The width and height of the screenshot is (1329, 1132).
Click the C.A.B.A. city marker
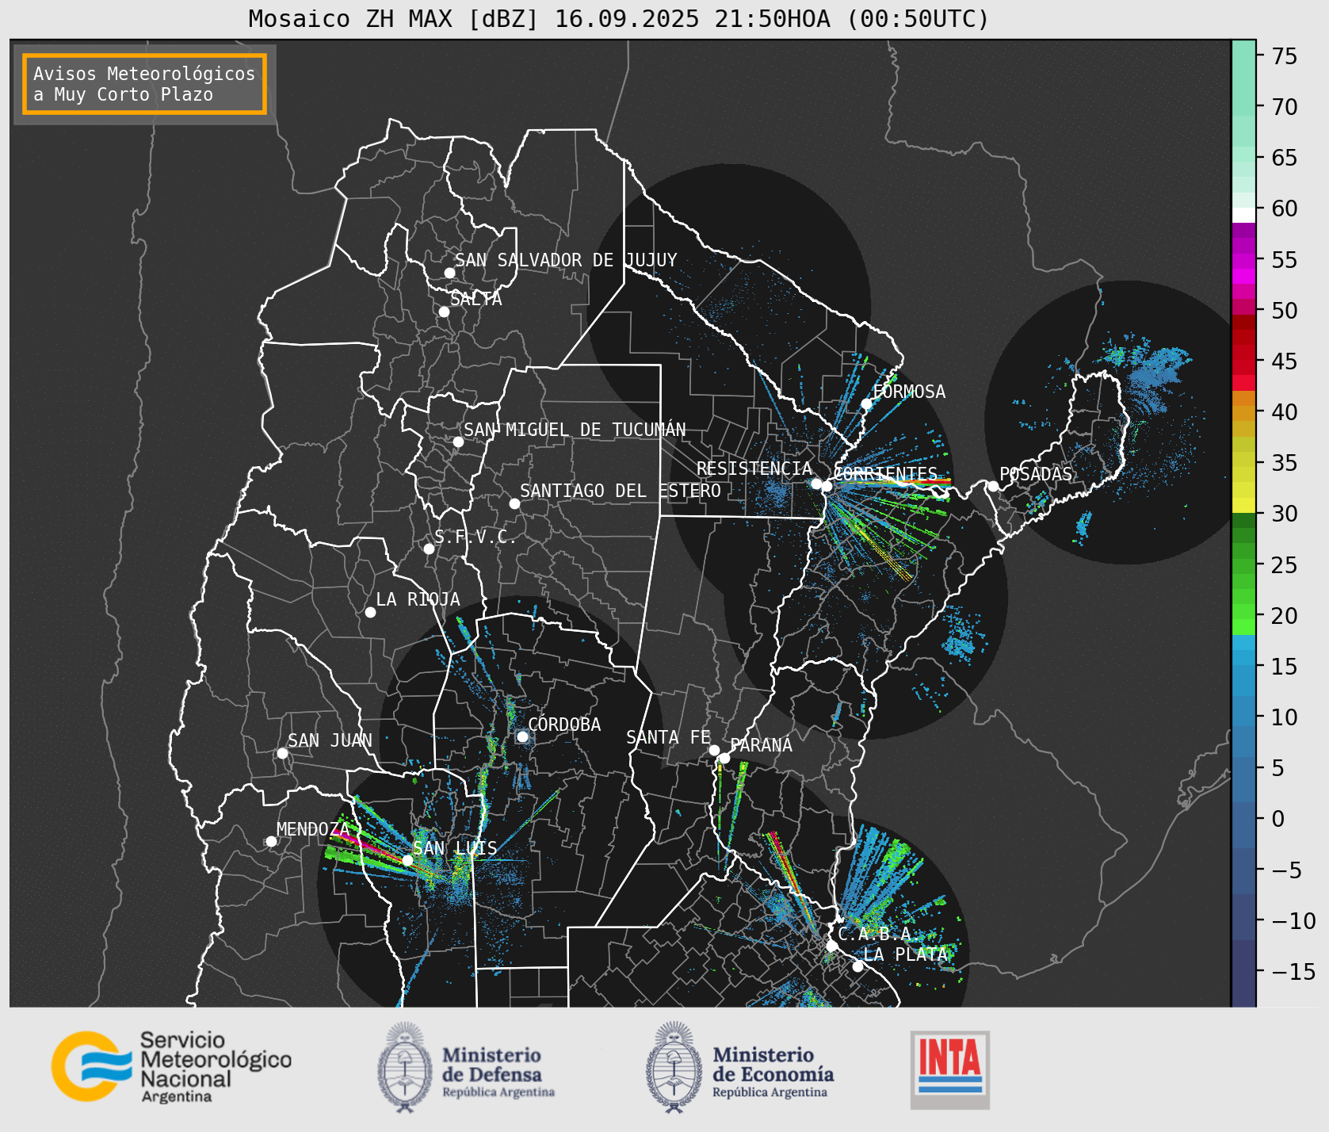831,946
